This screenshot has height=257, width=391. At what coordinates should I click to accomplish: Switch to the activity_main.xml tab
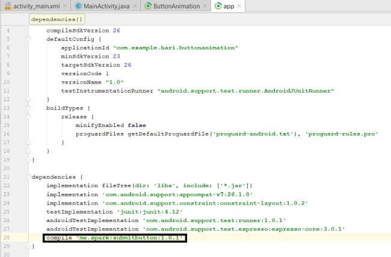tap(37, 6)
